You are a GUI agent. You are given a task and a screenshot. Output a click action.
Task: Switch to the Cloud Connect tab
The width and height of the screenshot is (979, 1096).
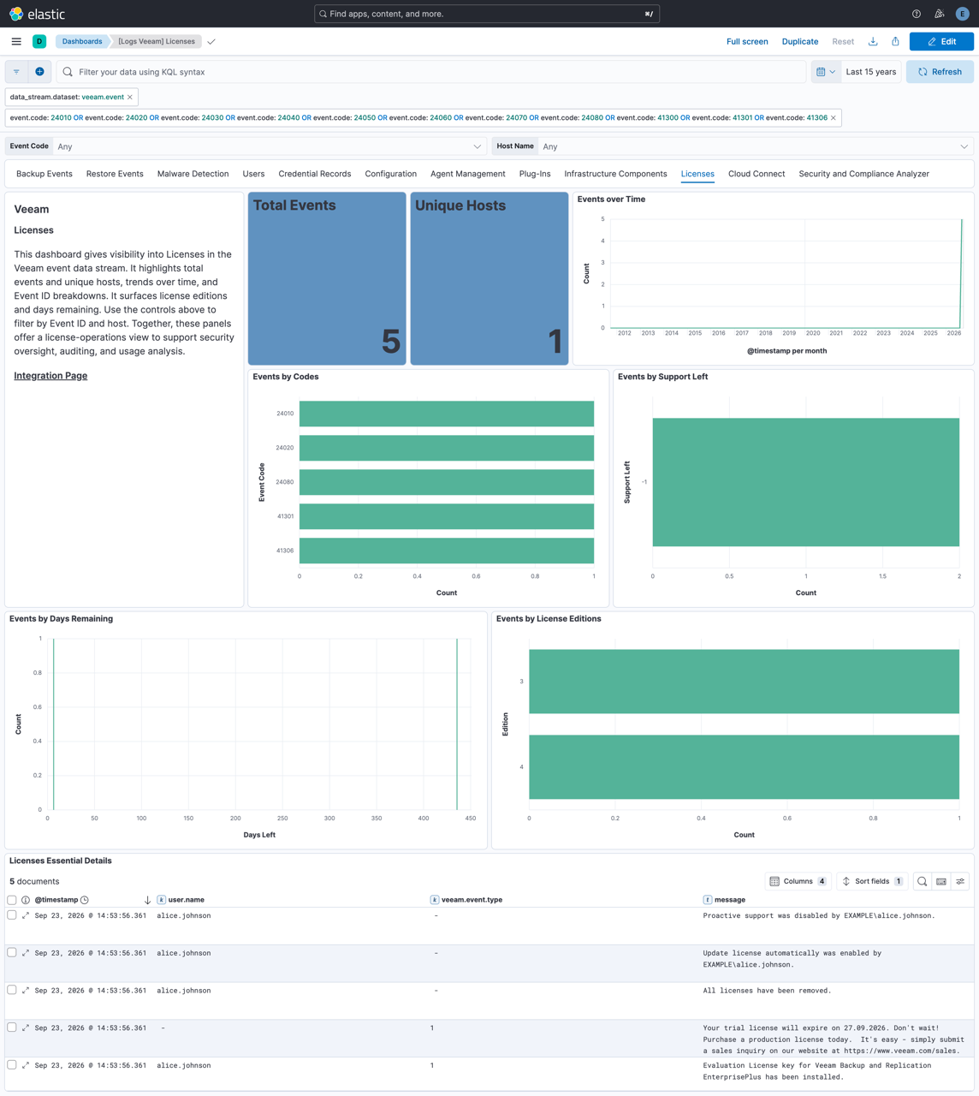coord(756,174)
